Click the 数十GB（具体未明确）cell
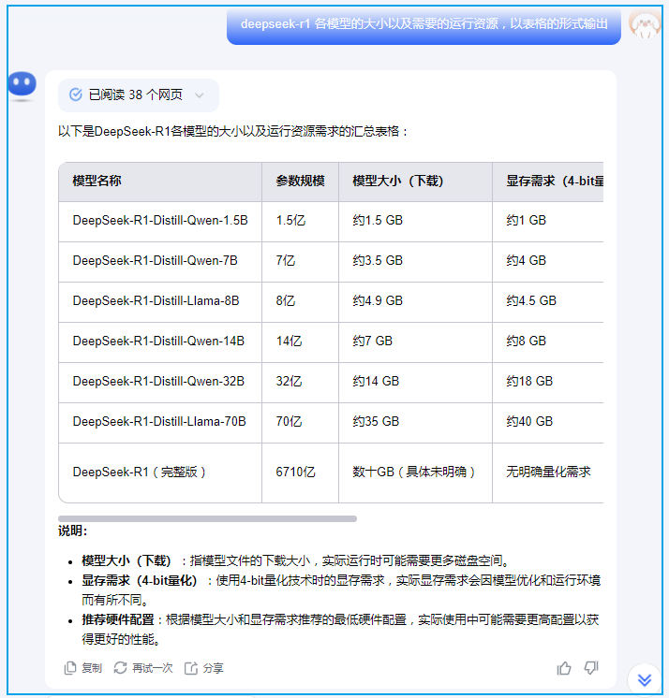This screenshot has height=698, width=669. tap(415, 473)
